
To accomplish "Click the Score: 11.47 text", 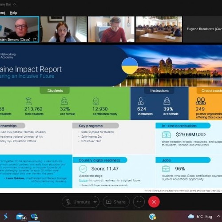I will click(105, 169).
